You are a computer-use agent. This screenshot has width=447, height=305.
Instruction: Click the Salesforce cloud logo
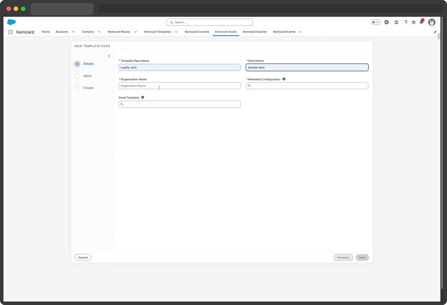point(11,22)
